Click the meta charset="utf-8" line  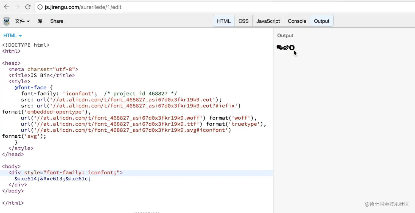[43, 69]
